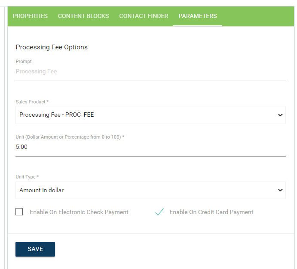Open the Sales Product dropdown
The width and height of the screenshot is (297, 269).
tap(146, 115)
